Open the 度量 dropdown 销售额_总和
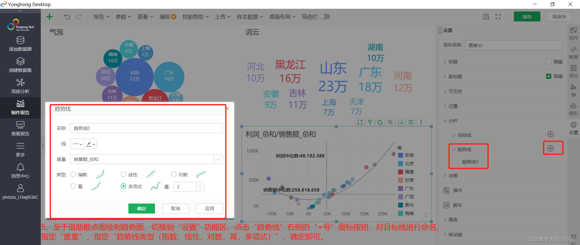The height and width of the screenshot is (245, 580). click(x=147, y=159)
